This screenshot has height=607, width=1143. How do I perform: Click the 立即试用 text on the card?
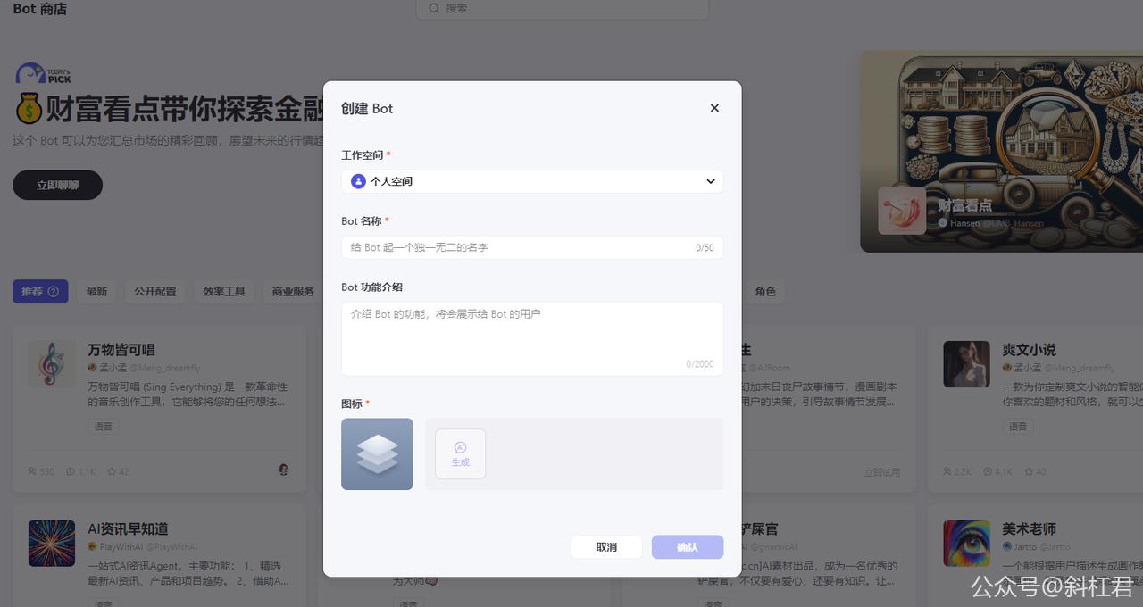882,472
